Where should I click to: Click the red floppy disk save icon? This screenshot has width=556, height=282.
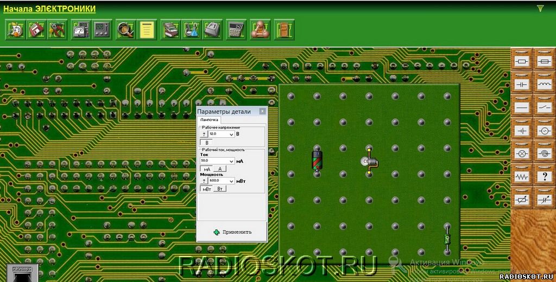(x=36, y=29)
